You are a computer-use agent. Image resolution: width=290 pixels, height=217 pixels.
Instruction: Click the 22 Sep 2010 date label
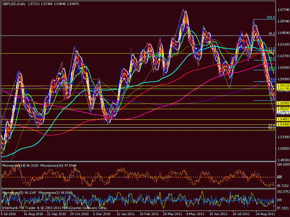point(57,214)
